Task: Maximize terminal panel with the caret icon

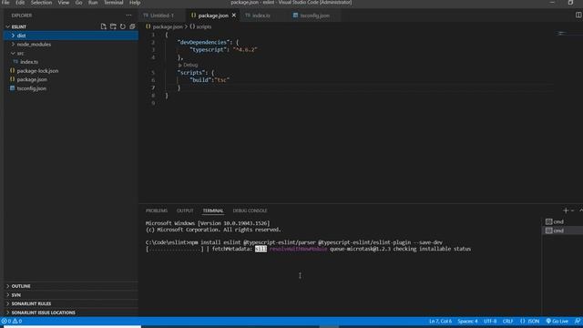Action: pyautogui.click(x=580, y=210)
